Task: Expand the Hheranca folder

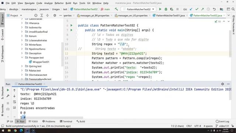Action: pyautogui.click(x=22, y=23)
